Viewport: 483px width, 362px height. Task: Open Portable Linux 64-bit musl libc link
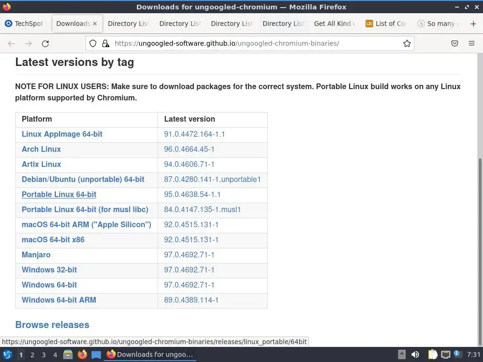click(x=85, y=210)
